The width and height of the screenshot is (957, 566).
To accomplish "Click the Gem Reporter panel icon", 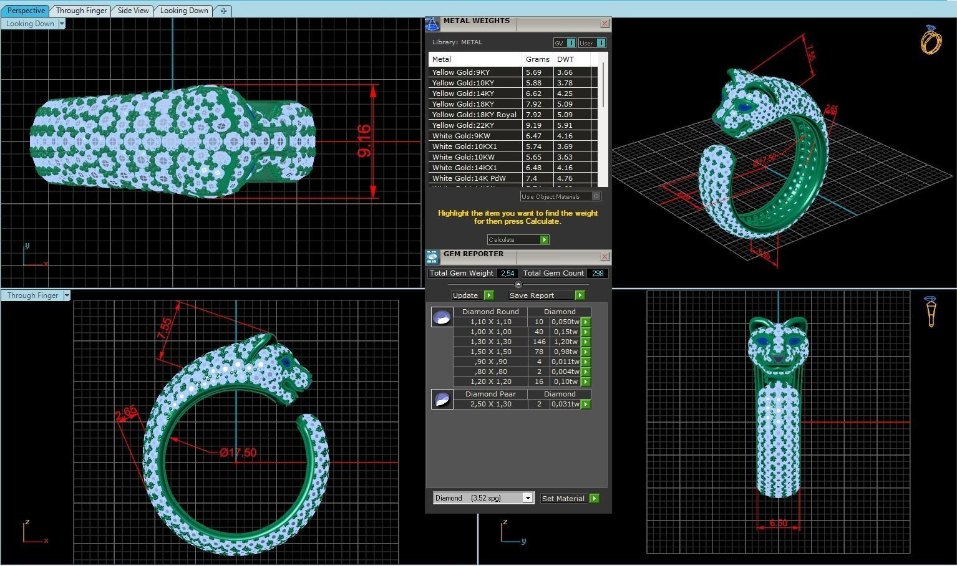I will [x=432, y=257].
